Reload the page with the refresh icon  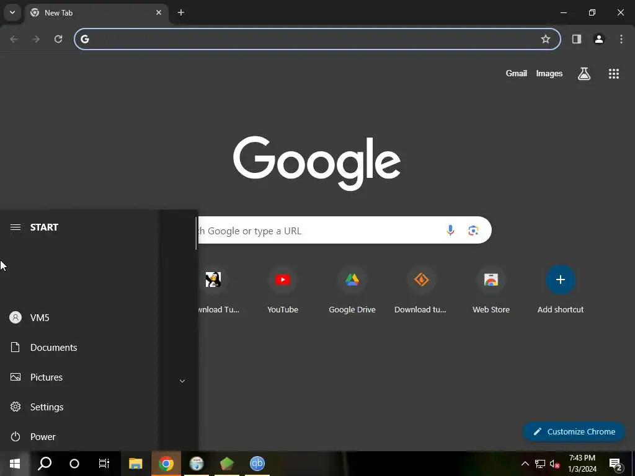coord(58,39)
